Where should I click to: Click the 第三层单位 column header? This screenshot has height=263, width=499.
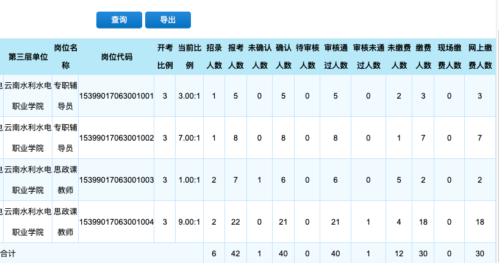point(28,57)
